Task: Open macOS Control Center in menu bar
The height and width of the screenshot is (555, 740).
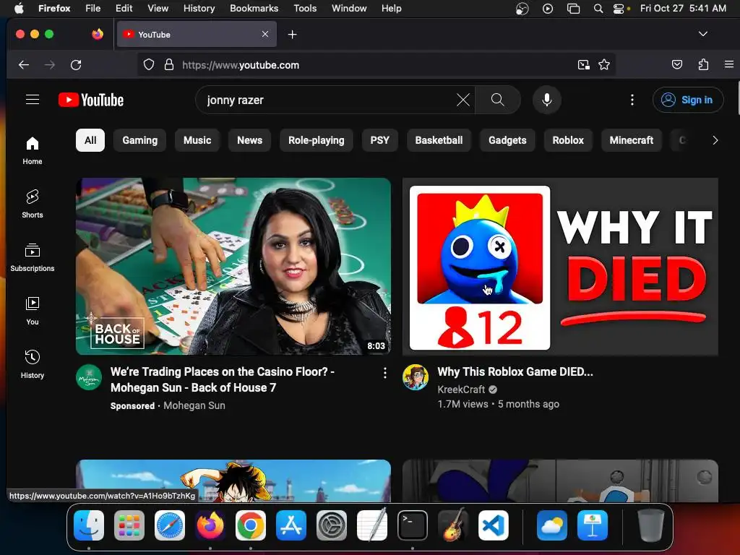Action: [x=619, y=8]
